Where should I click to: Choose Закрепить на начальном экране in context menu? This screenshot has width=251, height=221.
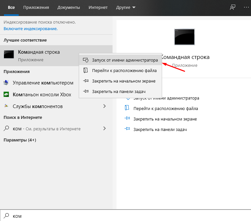click(120, 81)
